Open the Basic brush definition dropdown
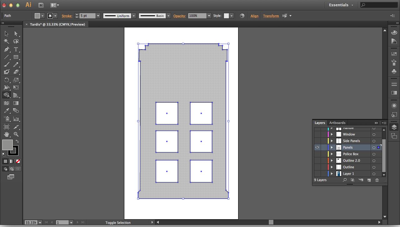The height and width of the screenshot is (227, 400). click(168, 16)
